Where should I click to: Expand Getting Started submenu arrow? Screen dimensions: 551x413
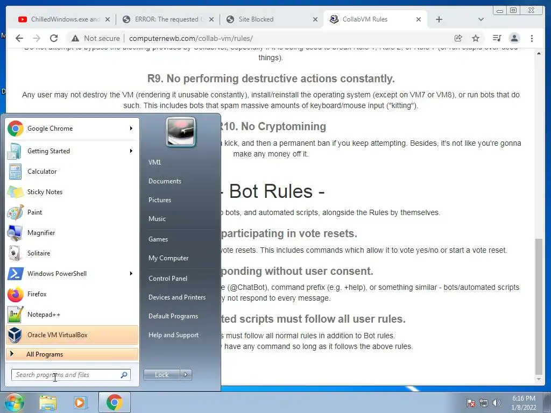pyautogui.click(x=131, y=151)
